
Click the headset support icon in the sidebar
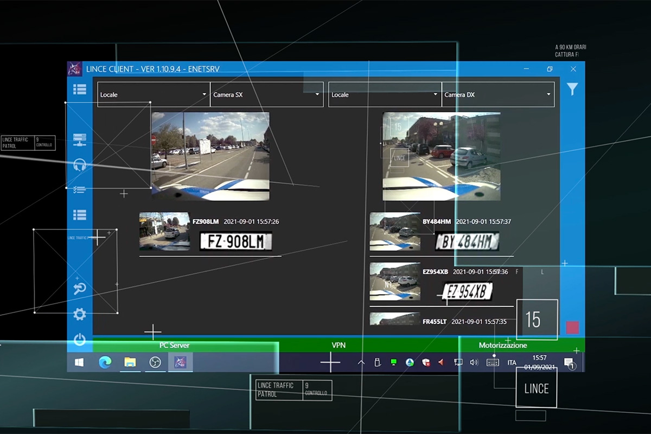coord(80,165)
